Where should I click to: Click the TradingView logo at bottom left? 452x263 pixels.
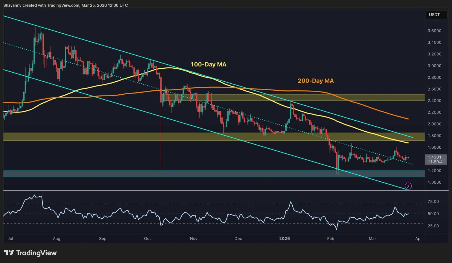click(x=29, y=253)
